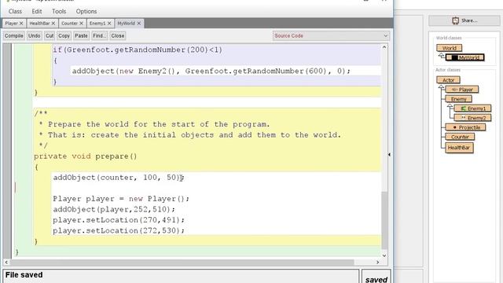503x283 pixels.
Task: Click the code line 'addObject(counter, 100, 50);'
Action: [x=119, y=178]
